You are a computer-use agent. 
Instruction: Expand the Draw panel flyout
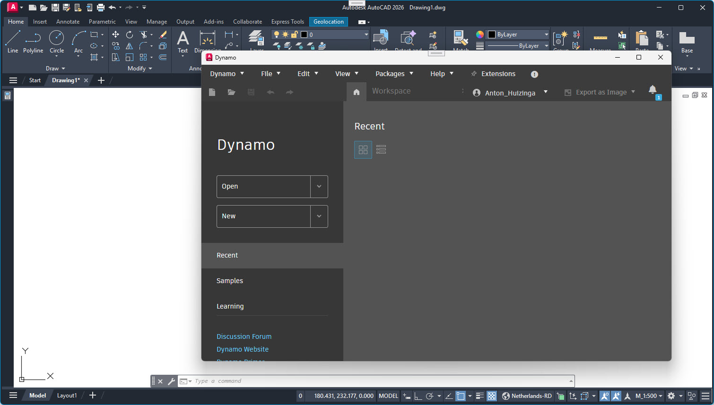click(x=55, y=69)
